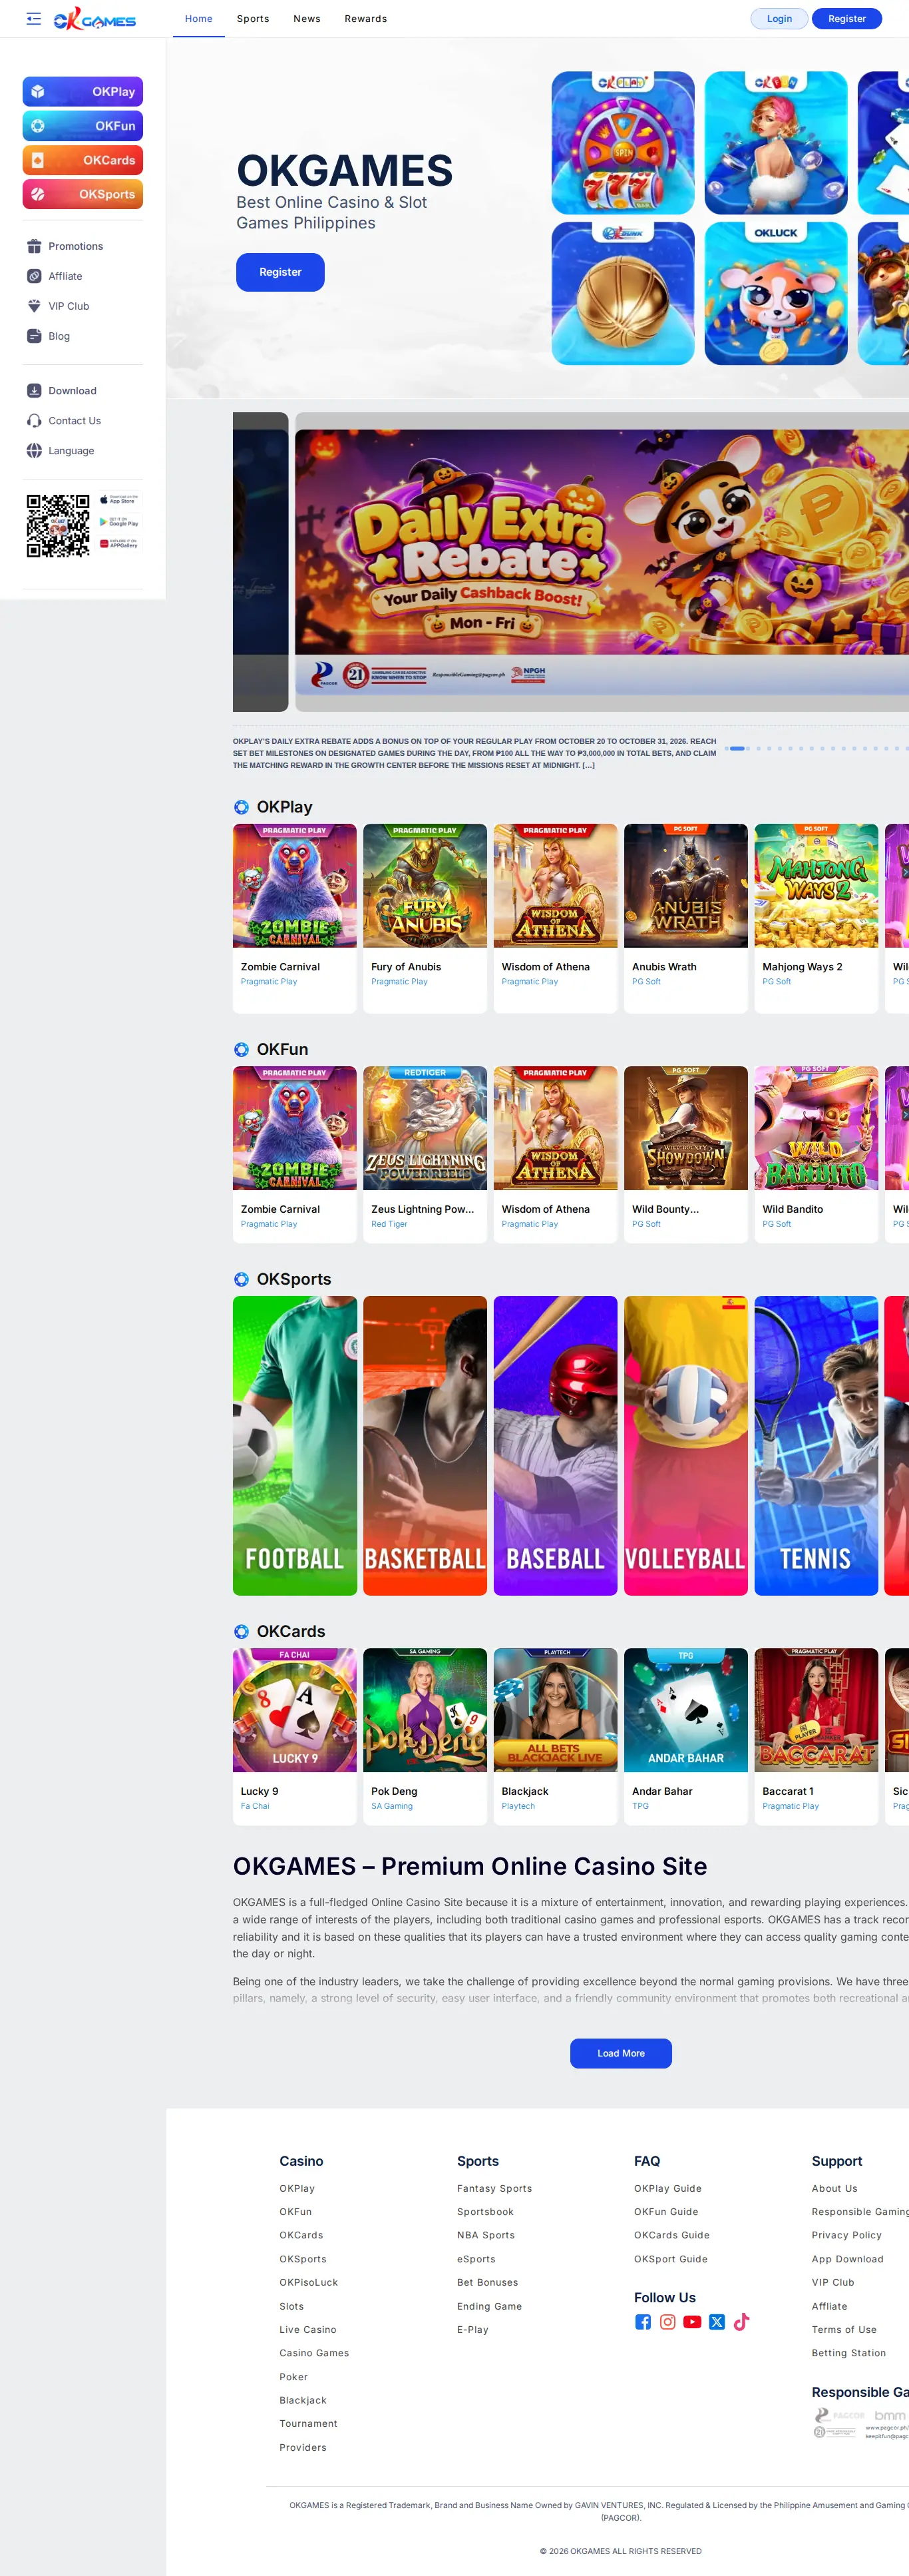Screen dimensions: 909x2576
Task: Click the Load More button
Action: pyautogui.click(x=620, y=2053)
